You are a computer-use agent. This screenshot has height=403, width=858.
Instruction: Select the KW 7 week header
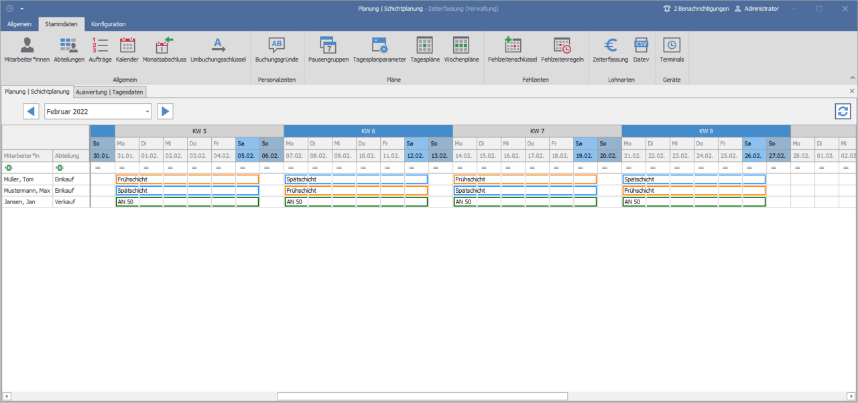coord(537,131)
